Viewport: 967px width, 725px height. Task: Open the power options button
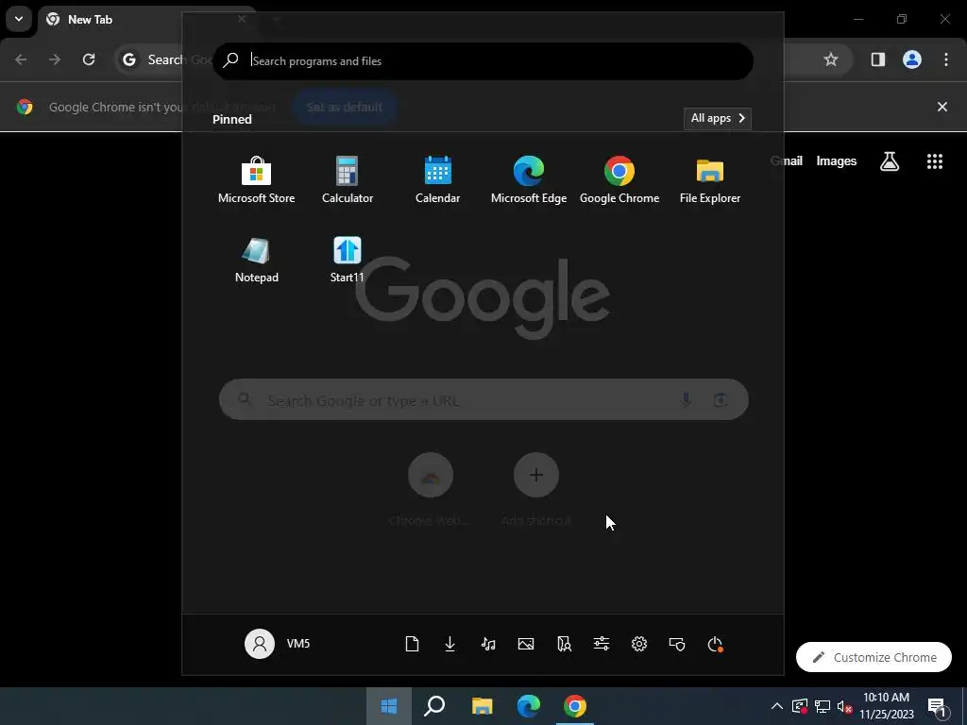(715, 644)
